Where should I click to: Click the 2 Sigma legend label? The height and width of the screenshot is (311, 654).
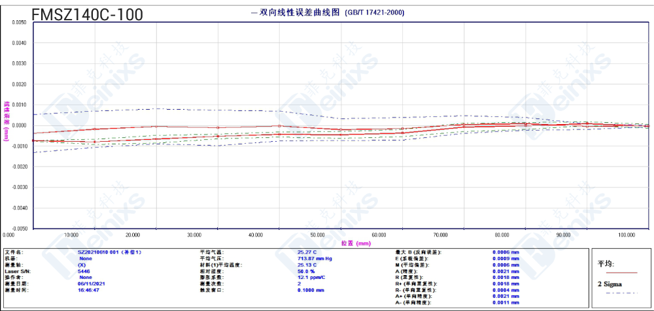(609, 284)
